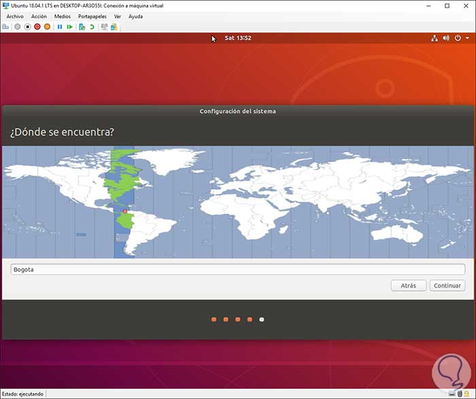This screenshot has height=399, width=476.
Task: Click the lock icon in the status bar
Action: tap(466, 394)
